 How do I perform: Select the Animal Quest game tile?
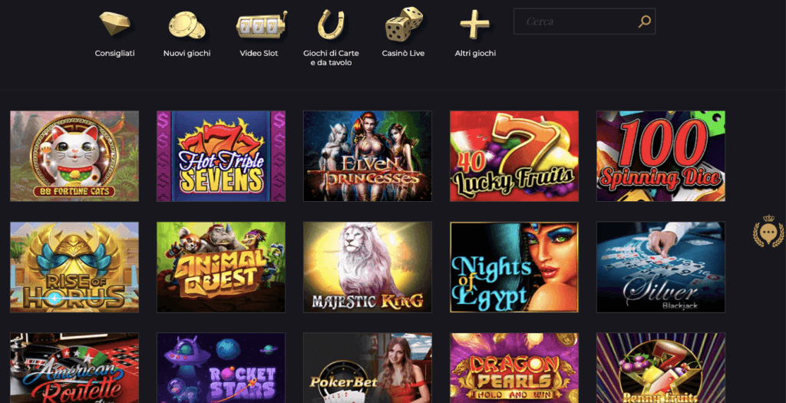coord(221,267)
